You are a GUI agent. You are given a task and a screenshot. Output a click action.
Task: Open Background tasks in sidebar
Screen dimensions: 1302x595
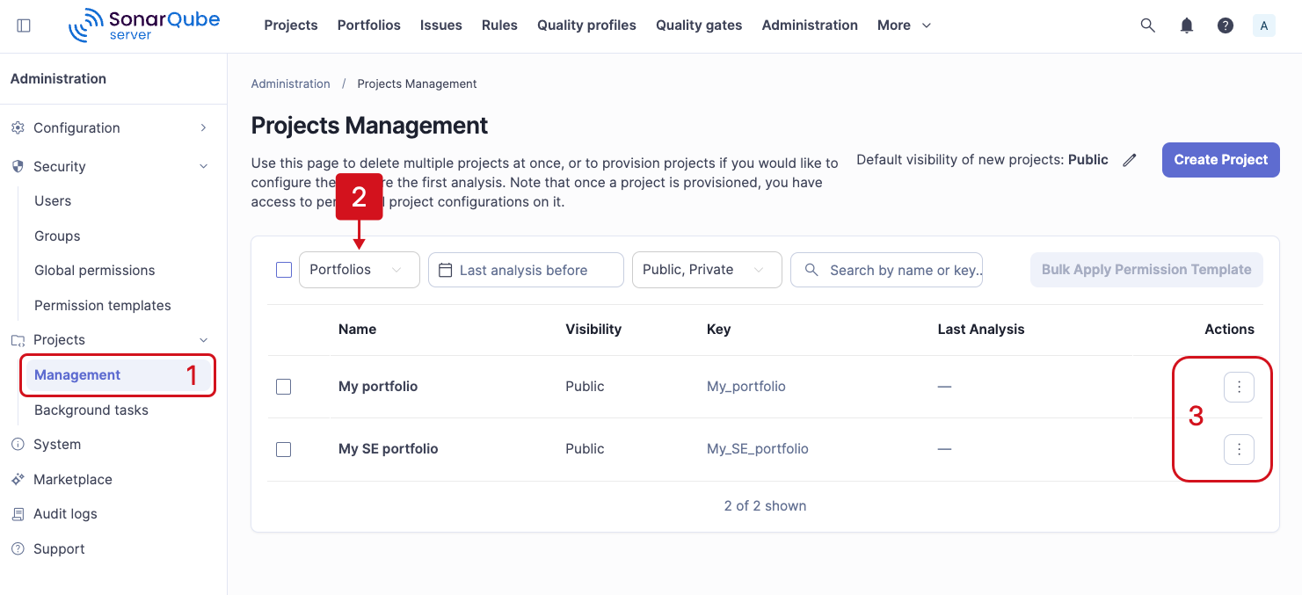point(91,410)
